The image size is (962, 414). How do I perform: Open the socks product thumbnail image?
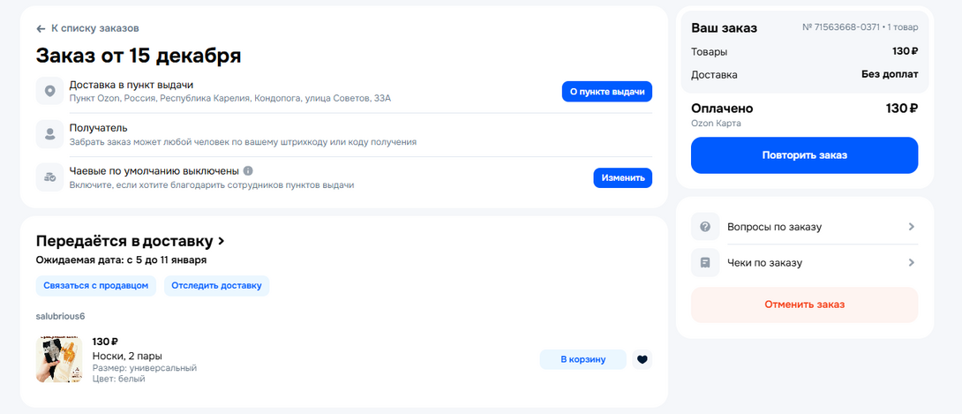coord(59,359)
